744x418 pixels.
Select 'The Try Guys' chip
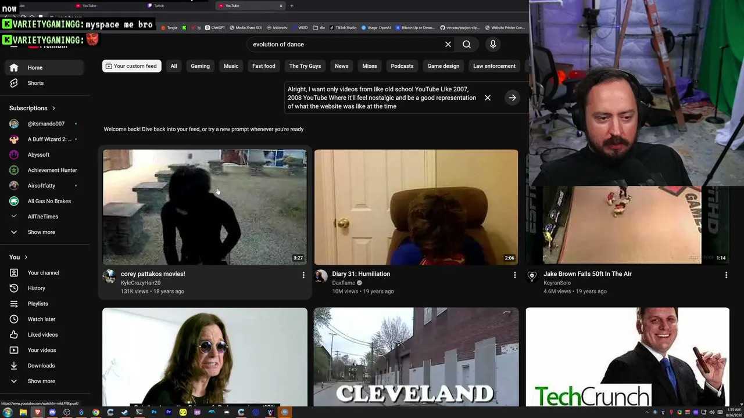point(305,66)
